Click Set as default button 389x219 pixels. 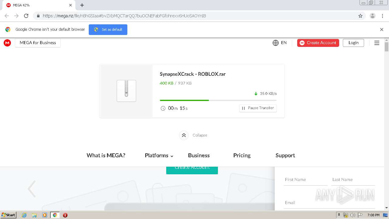pyautogui.click(x=108, y=30)
